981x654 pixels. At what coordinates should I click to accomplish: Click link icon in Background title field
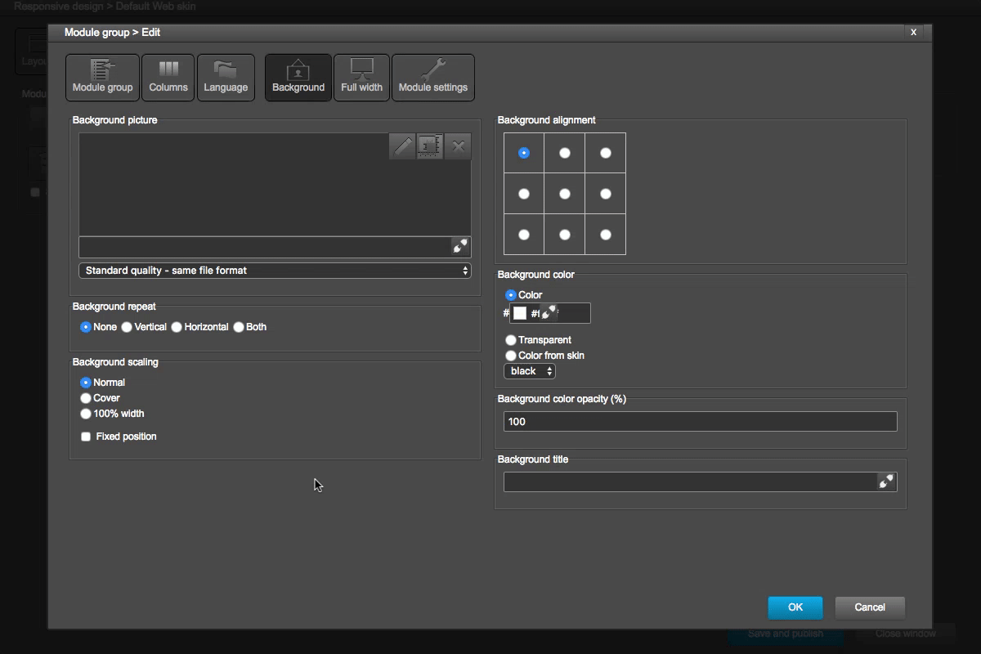coord(886,482)
